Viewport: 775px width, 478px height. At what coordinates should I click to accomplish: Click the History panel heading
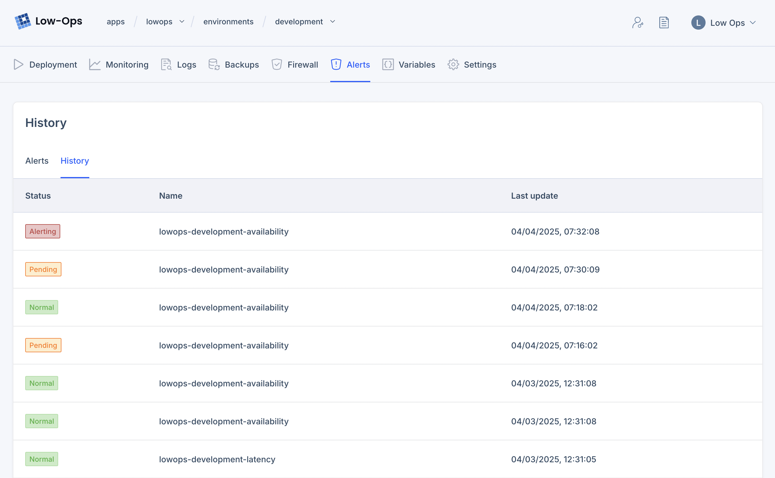pos(46,123)
